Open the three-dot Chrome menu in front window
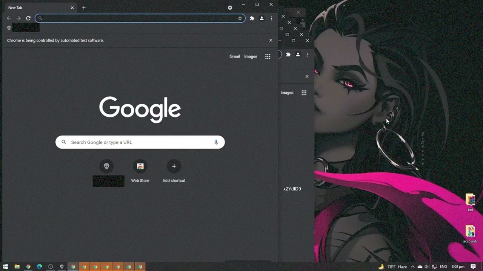483x271 pixels. pyautogui.click(x=271, y=18)
